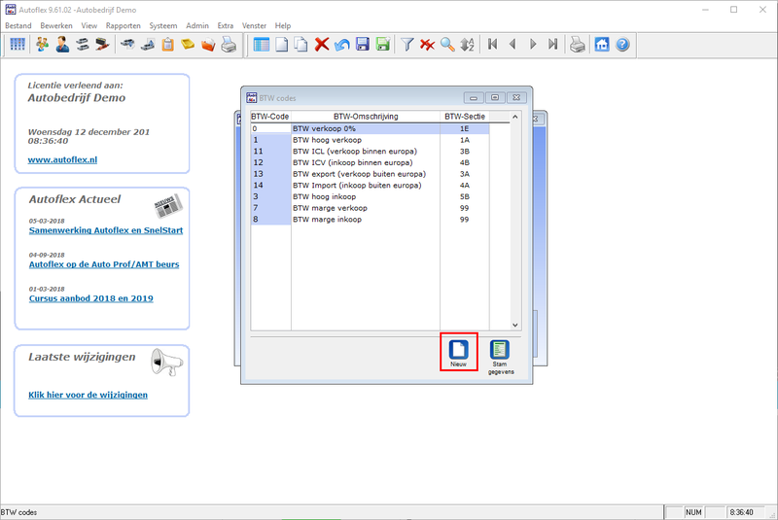Click the BTW-Omschrijving column header
This screenshot has width=778, height=520.
[366, 117]
